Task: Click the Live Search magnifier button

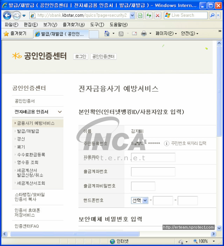Action: 212,15
